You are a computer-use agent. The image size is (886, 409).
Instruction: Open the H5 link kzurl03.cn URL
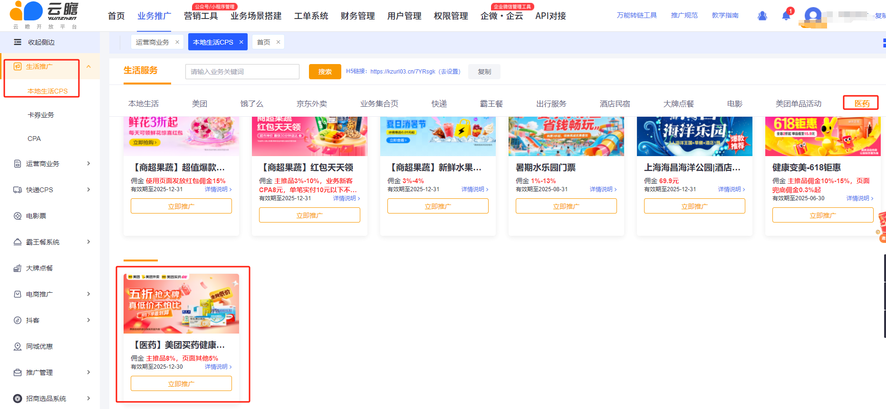[x=403, y=72]
